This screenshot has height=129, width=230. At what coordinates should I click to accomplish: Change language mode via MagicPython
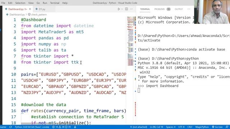tap(202, 127)
